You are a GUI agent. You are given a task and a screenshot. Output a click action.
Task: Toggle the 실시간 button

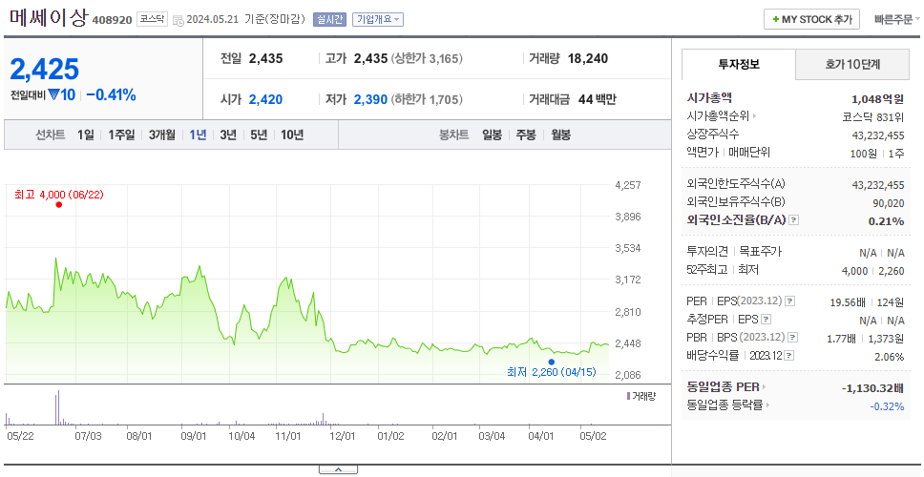click(x=330, y=19)
